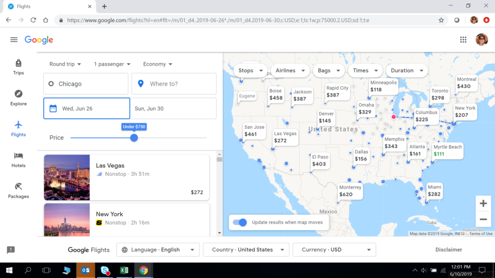
Task: Select the El Paso $403 map label
Action: click(320, 160)
